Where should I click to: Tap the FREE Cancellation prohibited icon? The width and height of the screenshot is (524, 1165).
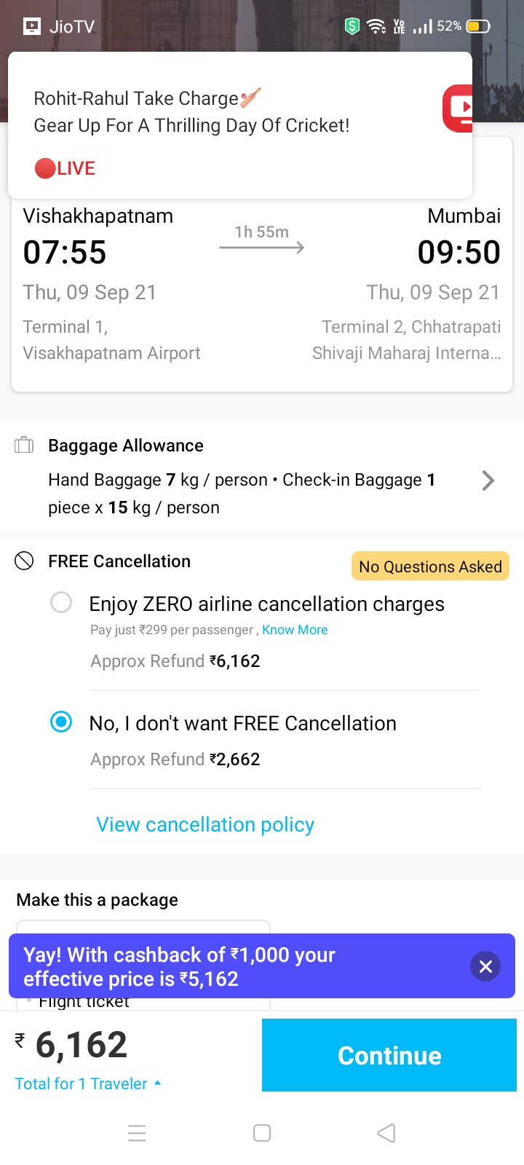tap(24, 561)
